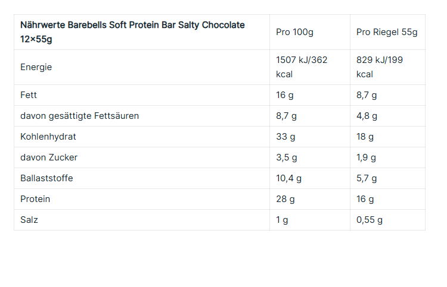The height and width of the screenshot is (287, 447).
Task: Click the 'Energie' row label
Action: click(x=36, y=67)
